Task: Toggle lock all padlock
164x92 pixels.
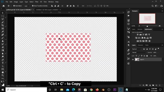Action: click(147, 56)
